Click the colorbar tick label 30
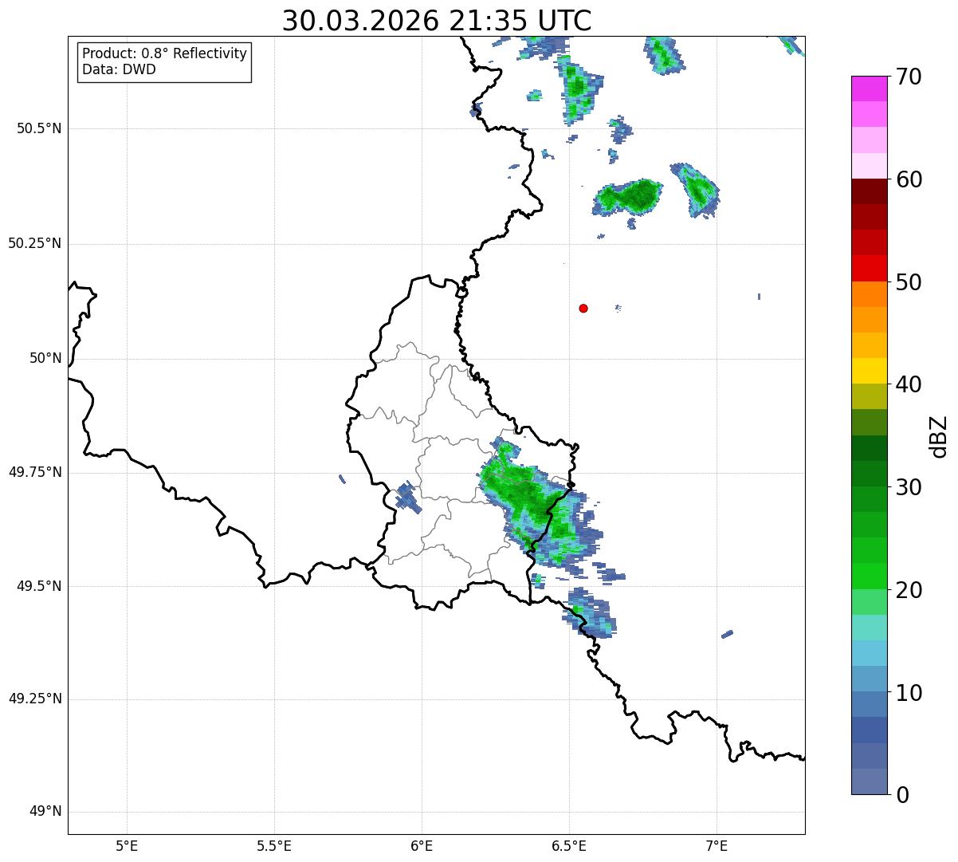 [x=909, y=487]
